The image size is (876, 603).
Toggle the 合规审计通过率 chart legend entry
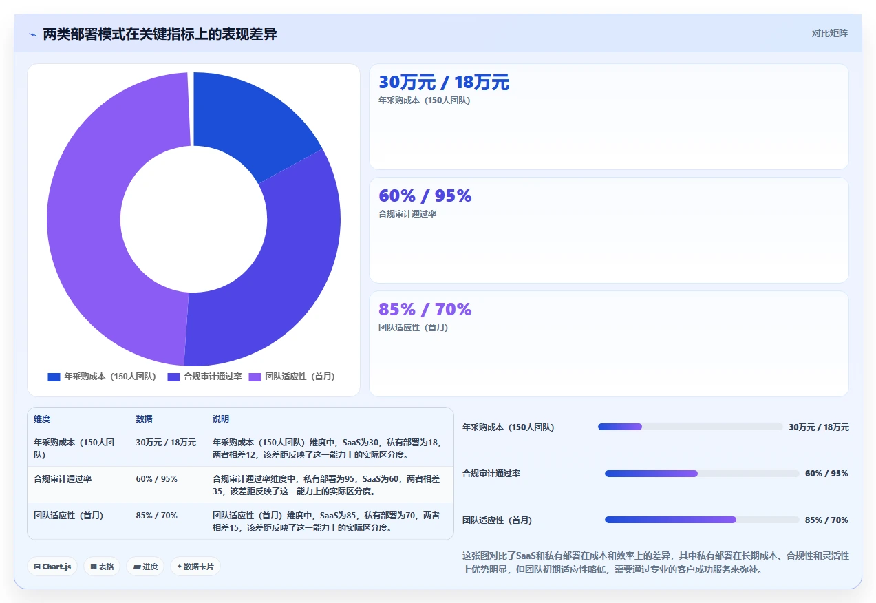(x=204, y=377)
